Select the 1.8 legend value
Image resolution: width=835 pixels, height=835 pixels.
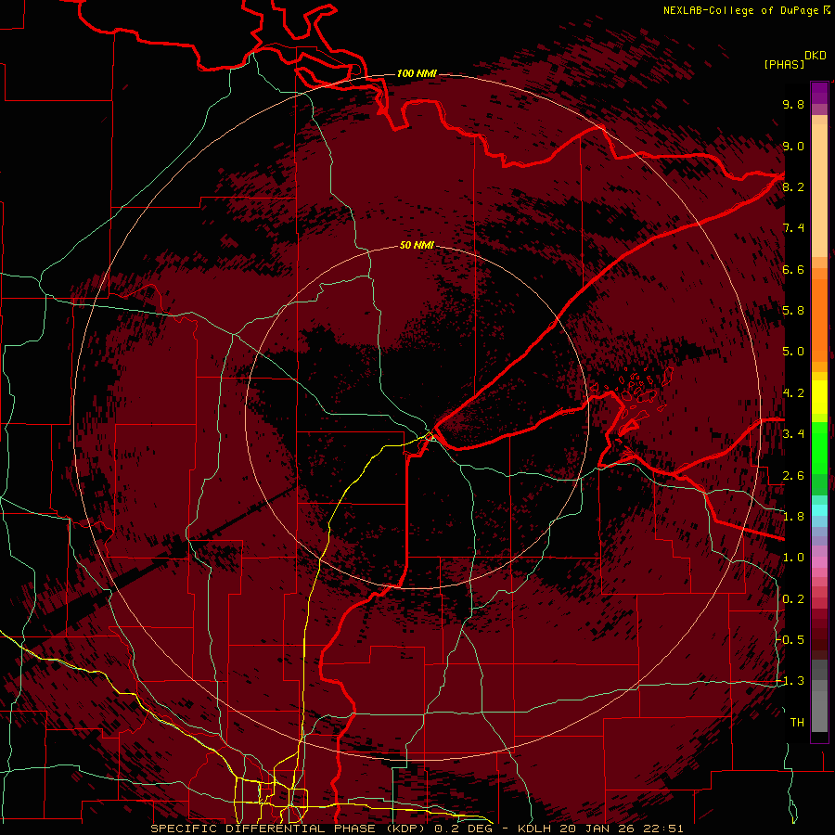[x=793, y=517]
